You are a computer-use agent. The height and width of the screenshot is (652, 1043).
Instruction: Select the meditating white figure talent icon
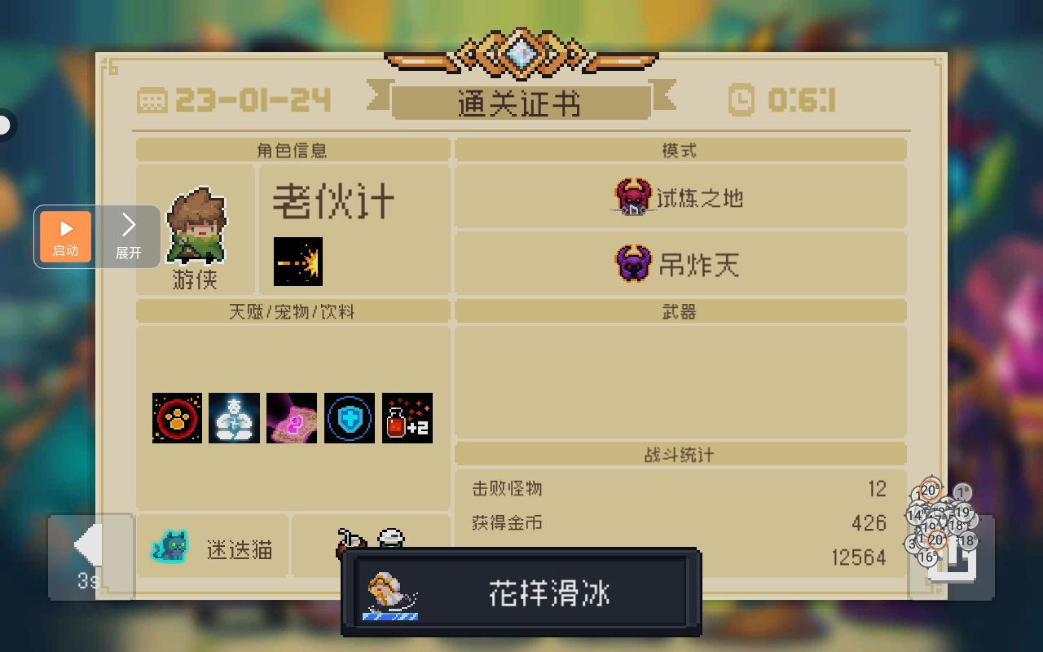(234, 418)
